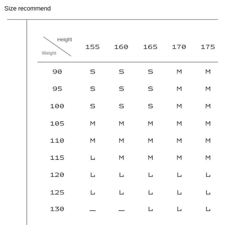Select the Weight label in header
Image resolution: width=225 pixels, height=225 pixels.
coord(49,53)
